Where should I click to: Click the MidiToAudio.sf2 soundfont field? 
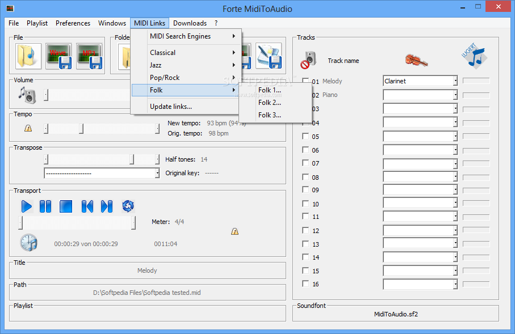click(396, 314)
